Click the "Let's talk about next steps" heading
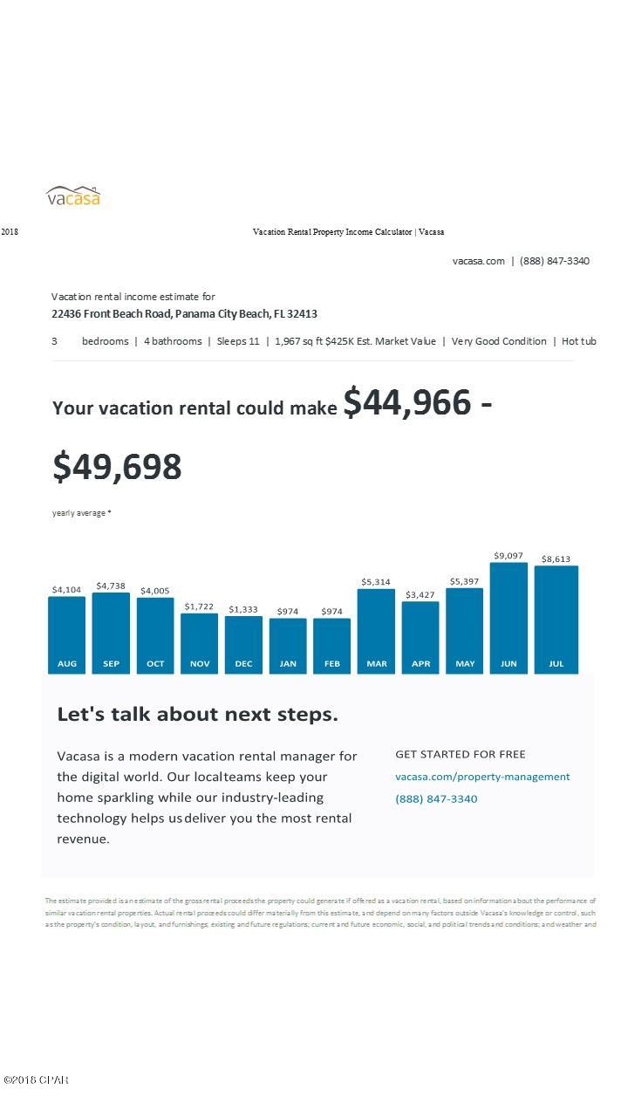628x1117 pixels. (197, 714)
